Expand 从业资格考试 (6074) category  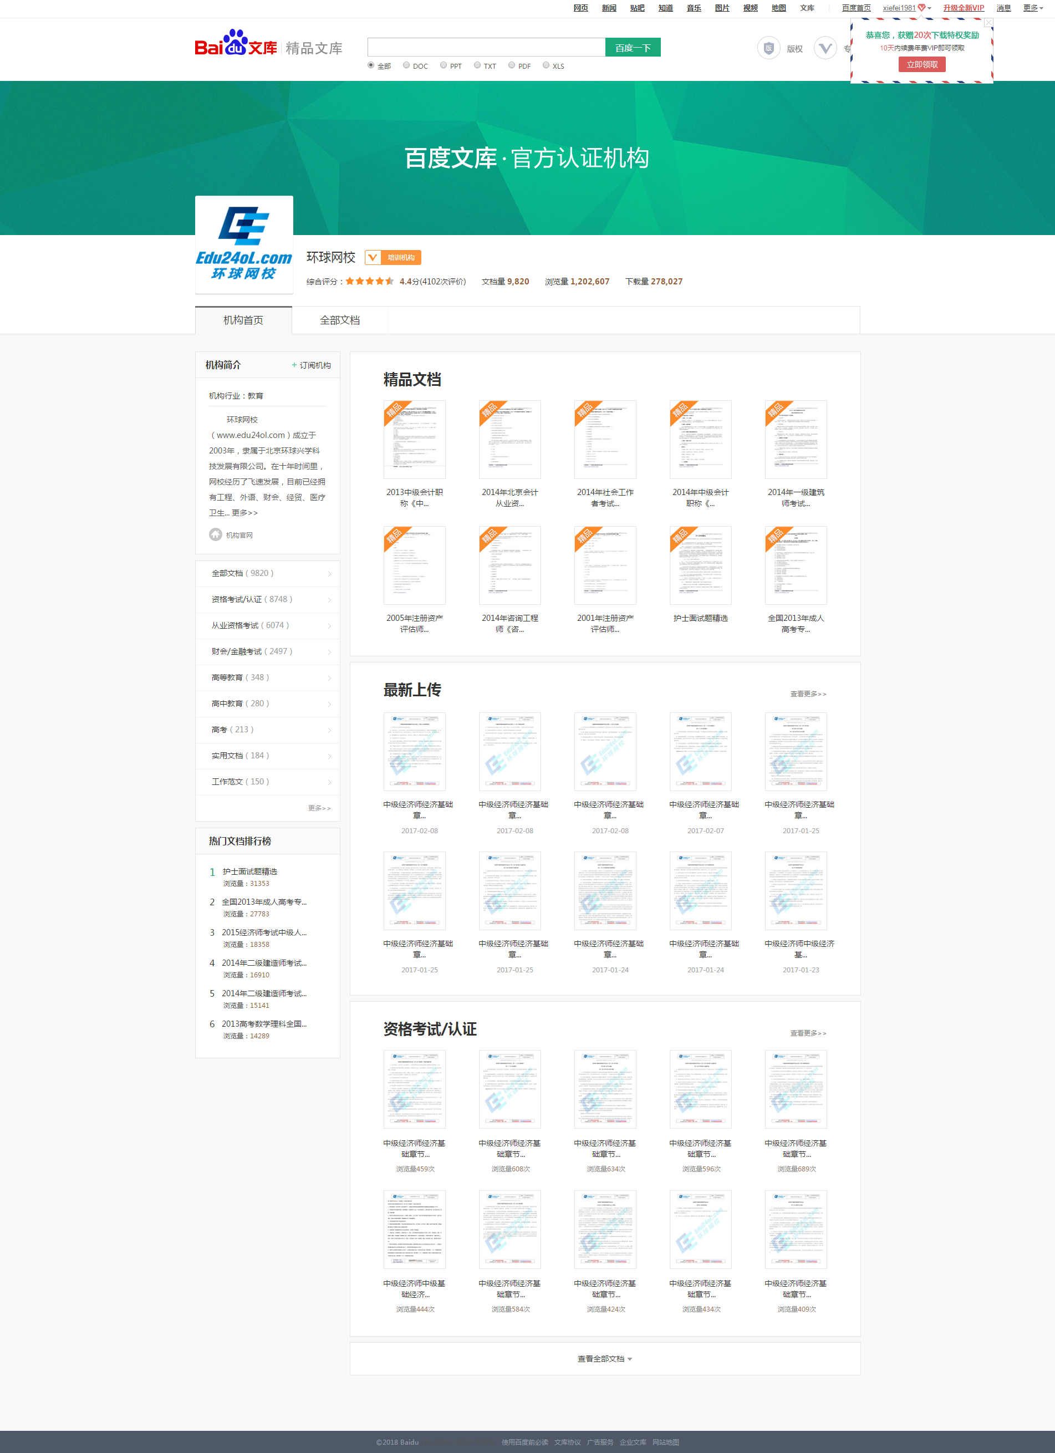[x=268, y=625]
